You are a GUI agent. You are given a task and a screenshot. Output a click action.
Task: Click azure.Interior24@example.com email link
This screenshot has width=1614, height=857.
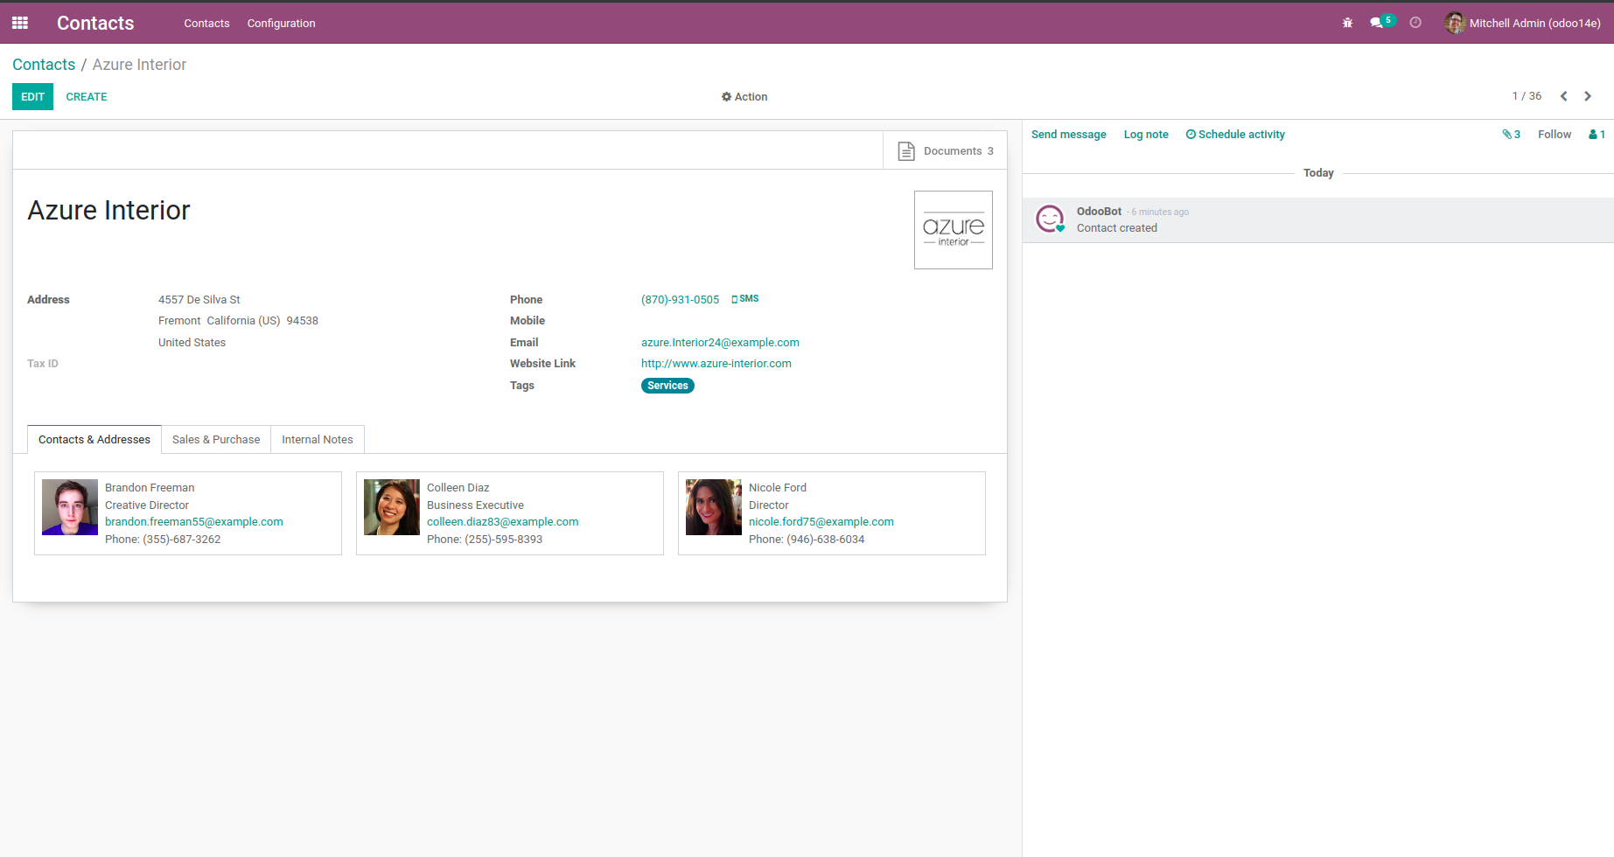pos(720,343)
